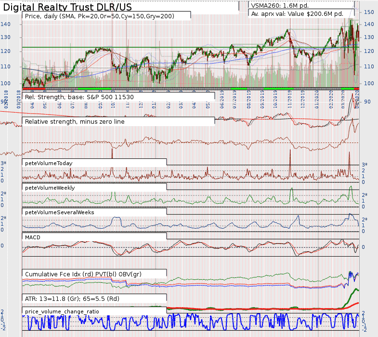The height and width of the screenshot is (337, 378).
Task: Click the 'peteVolumeSeveralWeeks' panel label
Action: (x=60, y=212)
